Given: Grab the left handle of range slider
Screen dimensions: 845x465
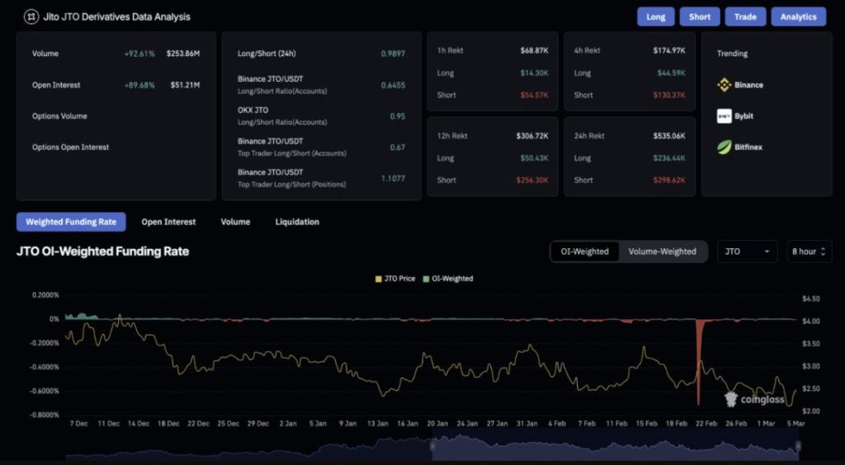Looking at the screenshot, I should [x=432, y=445].
